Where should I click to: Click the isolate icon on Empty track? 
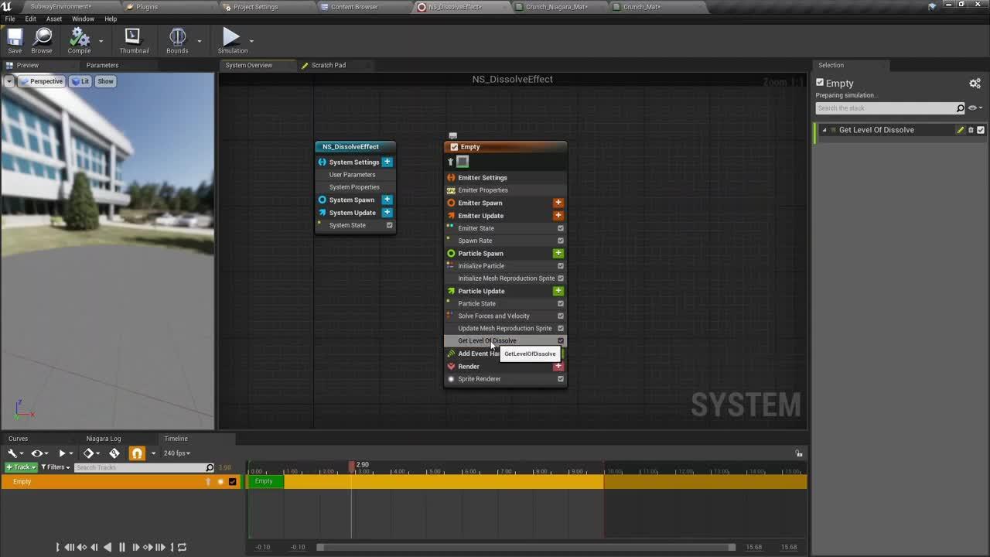tap(220, 482)
